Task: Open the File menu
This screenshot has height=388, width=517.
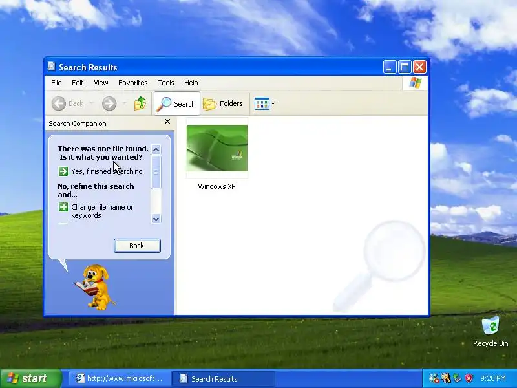Action: (56, 83)
